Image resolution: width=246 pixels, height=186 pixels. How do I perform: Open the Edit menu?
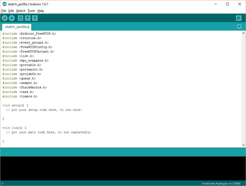click(11, 11)
